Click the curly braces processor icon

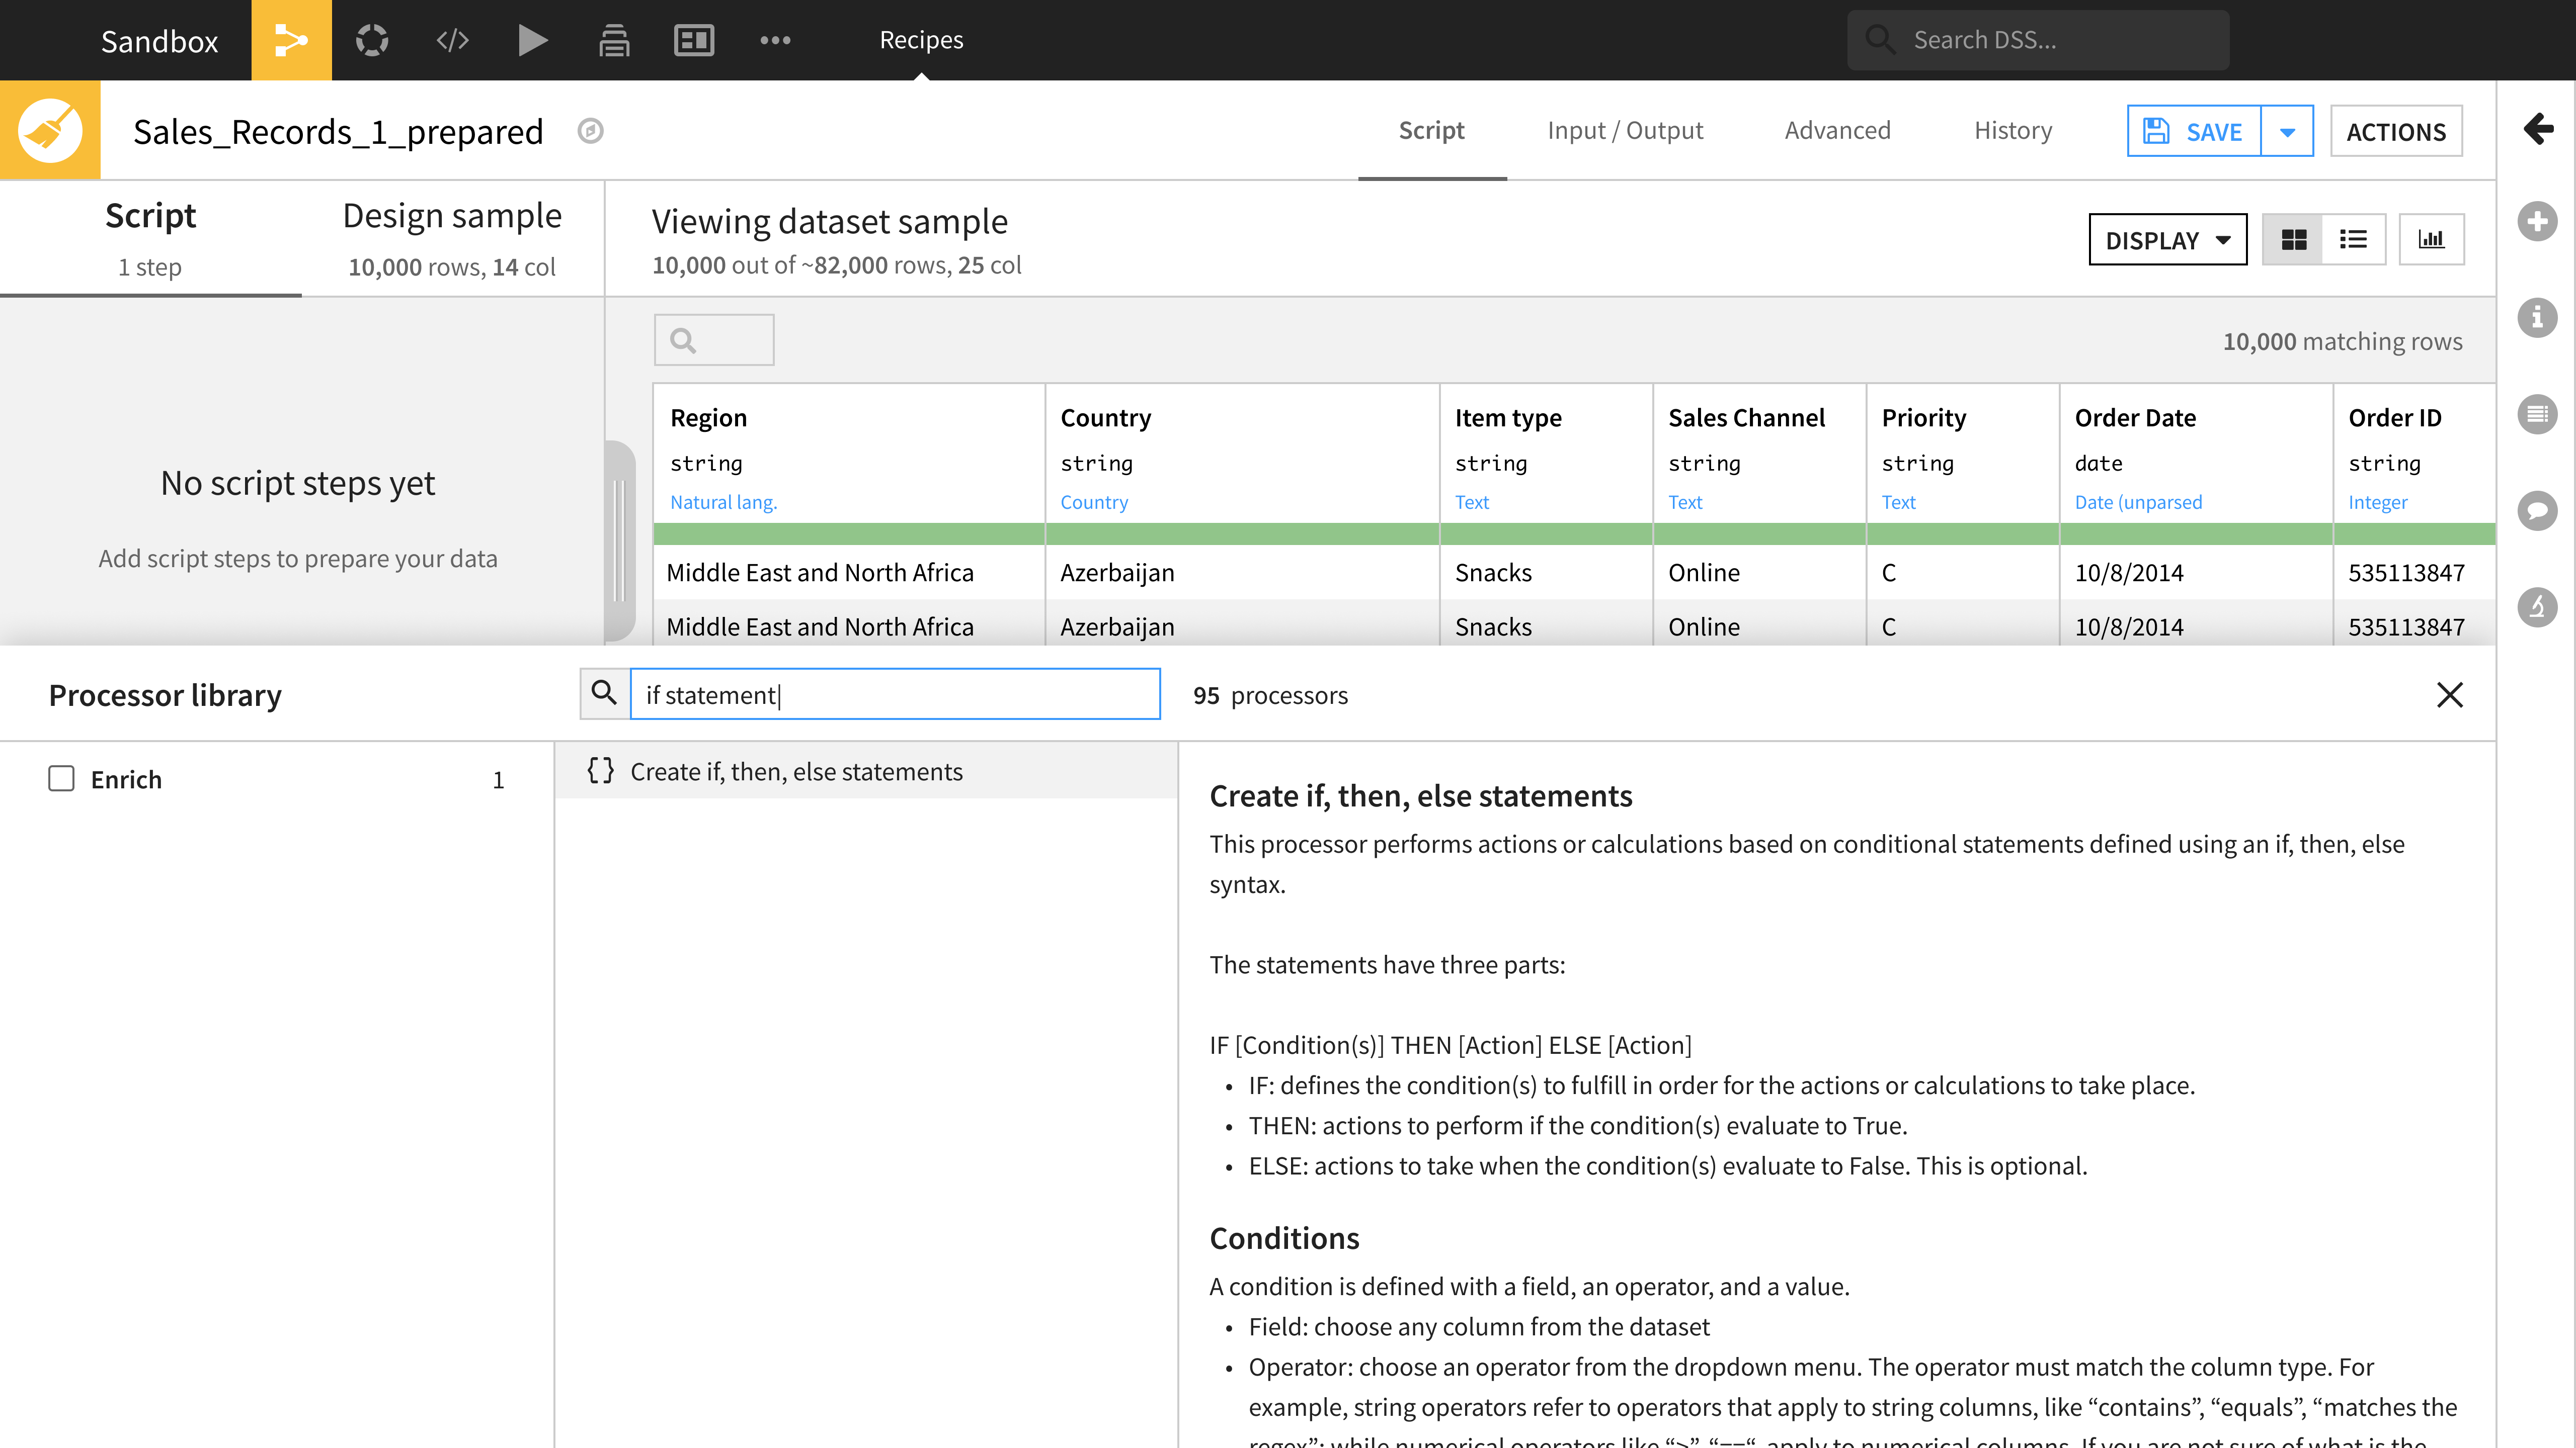tap(600, 770)
